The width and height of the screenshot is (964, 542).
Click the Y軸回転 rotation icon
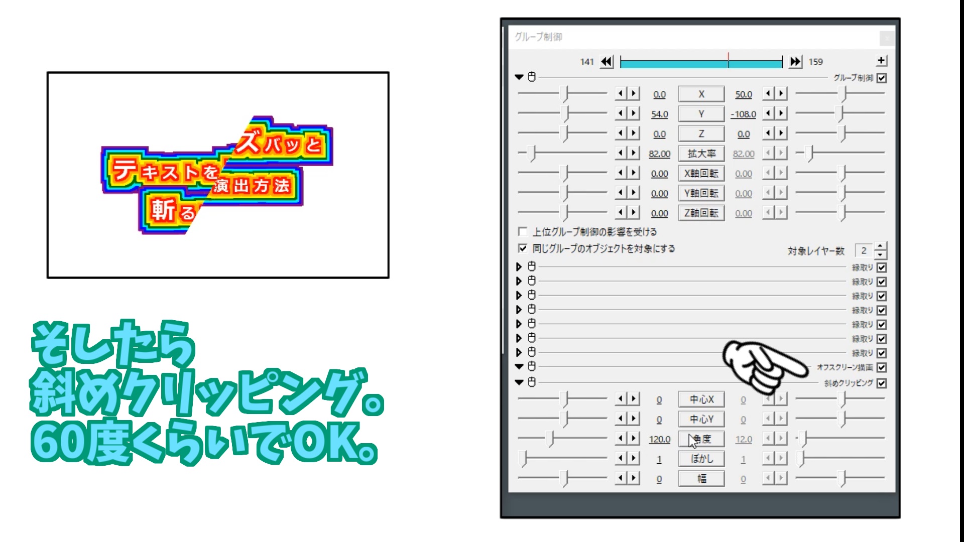[702, 193]
